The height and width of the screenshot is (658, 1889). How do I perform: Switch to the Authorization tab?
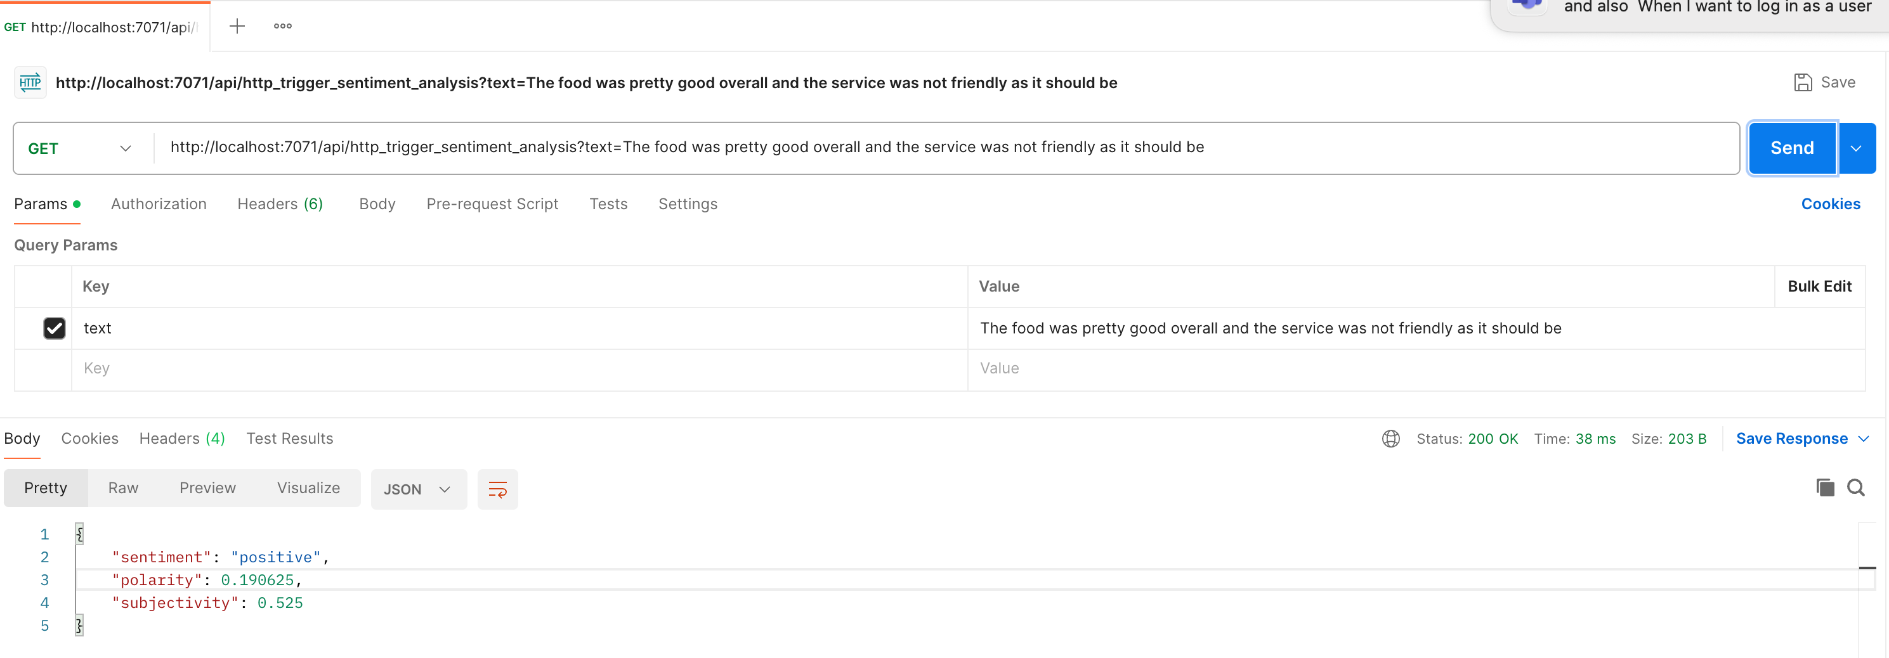pyautogui.click(x=159, y=203)
